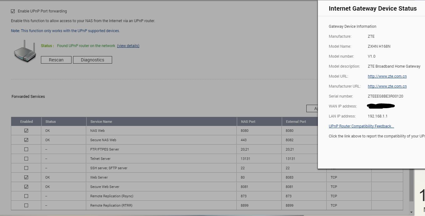Click external port 873 cell
Image resolution: width=425 pixels, height=216 pixels.
pos(304,196)
